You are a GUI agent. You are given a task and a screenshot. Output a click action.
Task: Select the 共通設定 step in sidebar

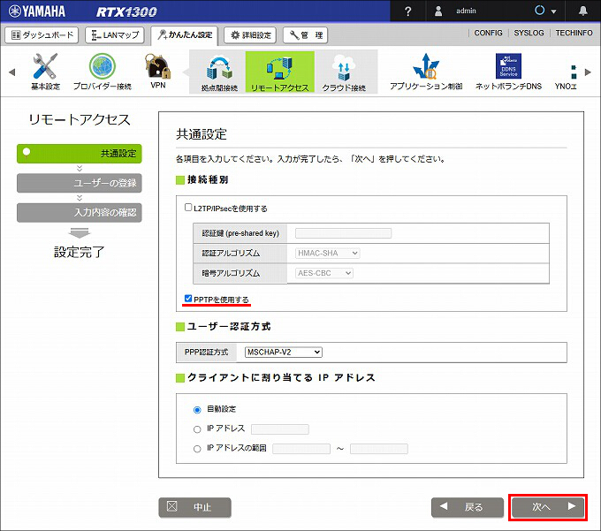tap(80, 154)
